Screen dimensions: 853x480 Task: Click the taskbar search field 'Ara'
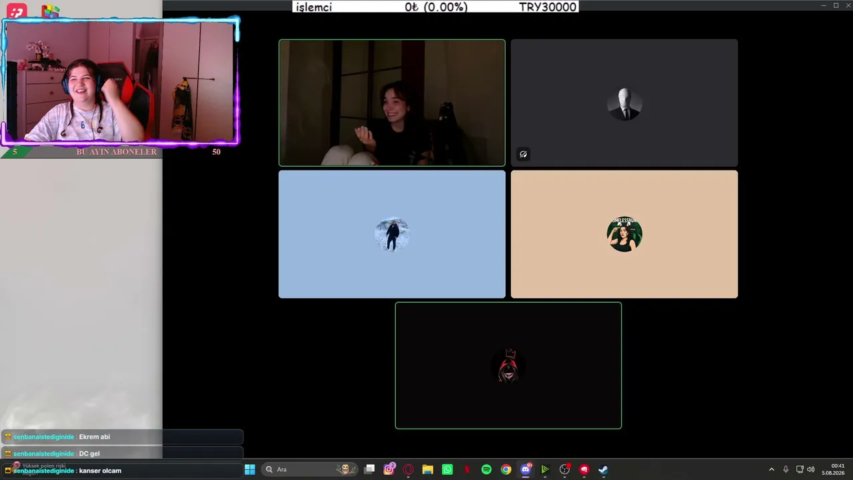tap(309, 469)
